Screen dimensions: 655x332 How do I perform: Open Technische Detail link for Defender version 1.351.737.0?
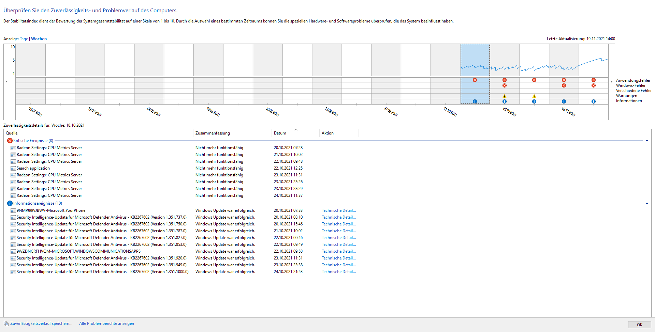tap(339, 217)
